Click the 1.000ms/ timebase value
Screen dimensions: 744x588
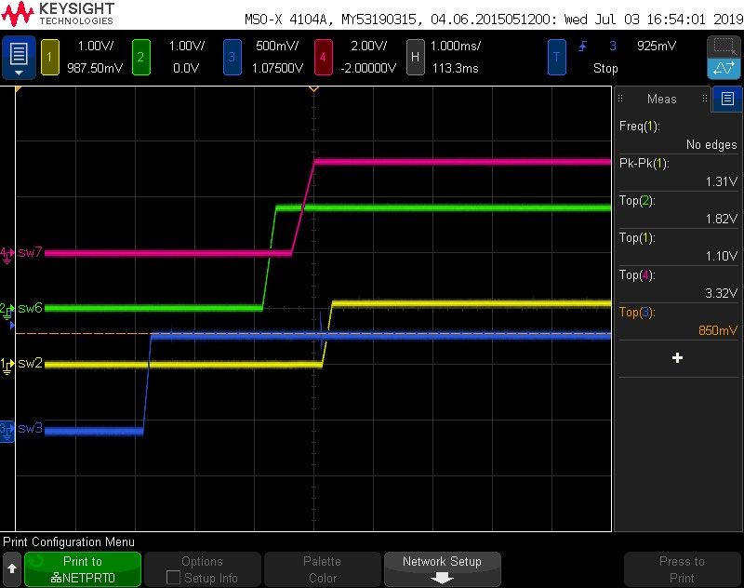(x=455, y=46)
